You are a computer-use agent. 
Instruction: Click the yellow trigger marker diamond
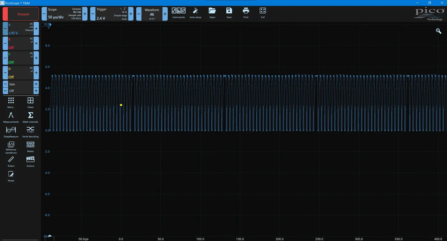coord(121,105)
